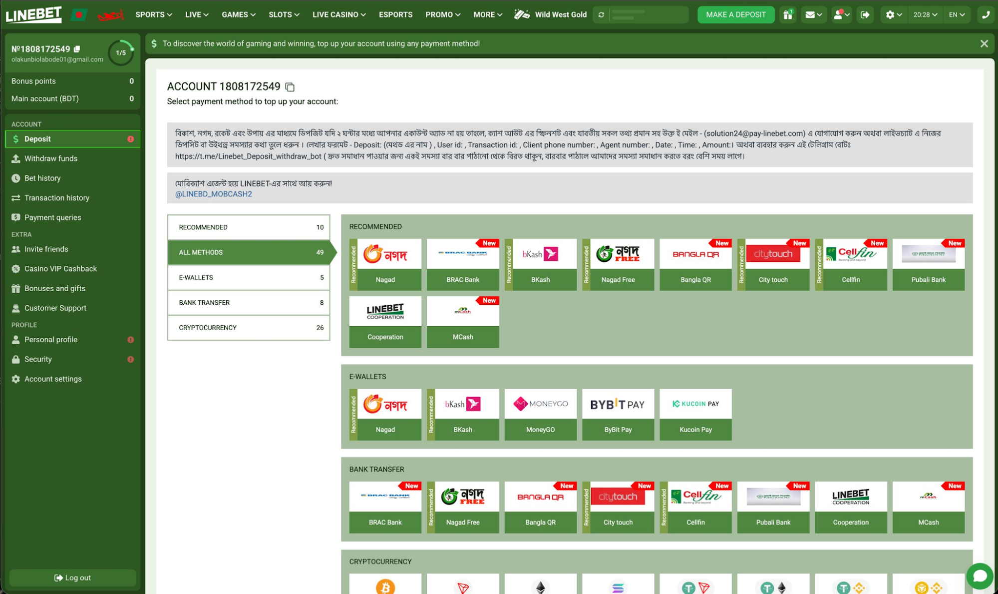The image size is (998, 594).
Task: Choose Kucoin Pay e-wallet
Action: coord(695,415)
